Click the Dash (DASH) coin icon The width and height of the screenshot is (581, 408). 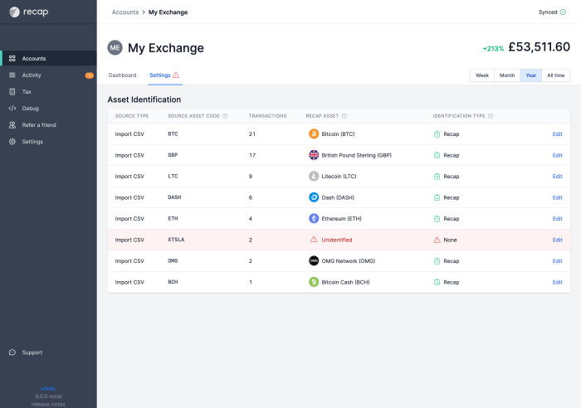click(x=314, y=197)
